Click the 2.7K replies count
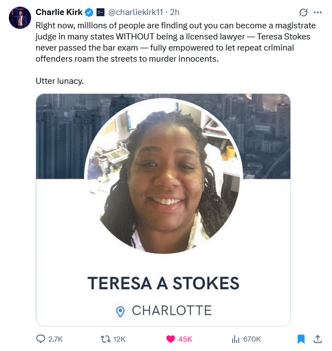332x351 pixels. coord(56,339)
